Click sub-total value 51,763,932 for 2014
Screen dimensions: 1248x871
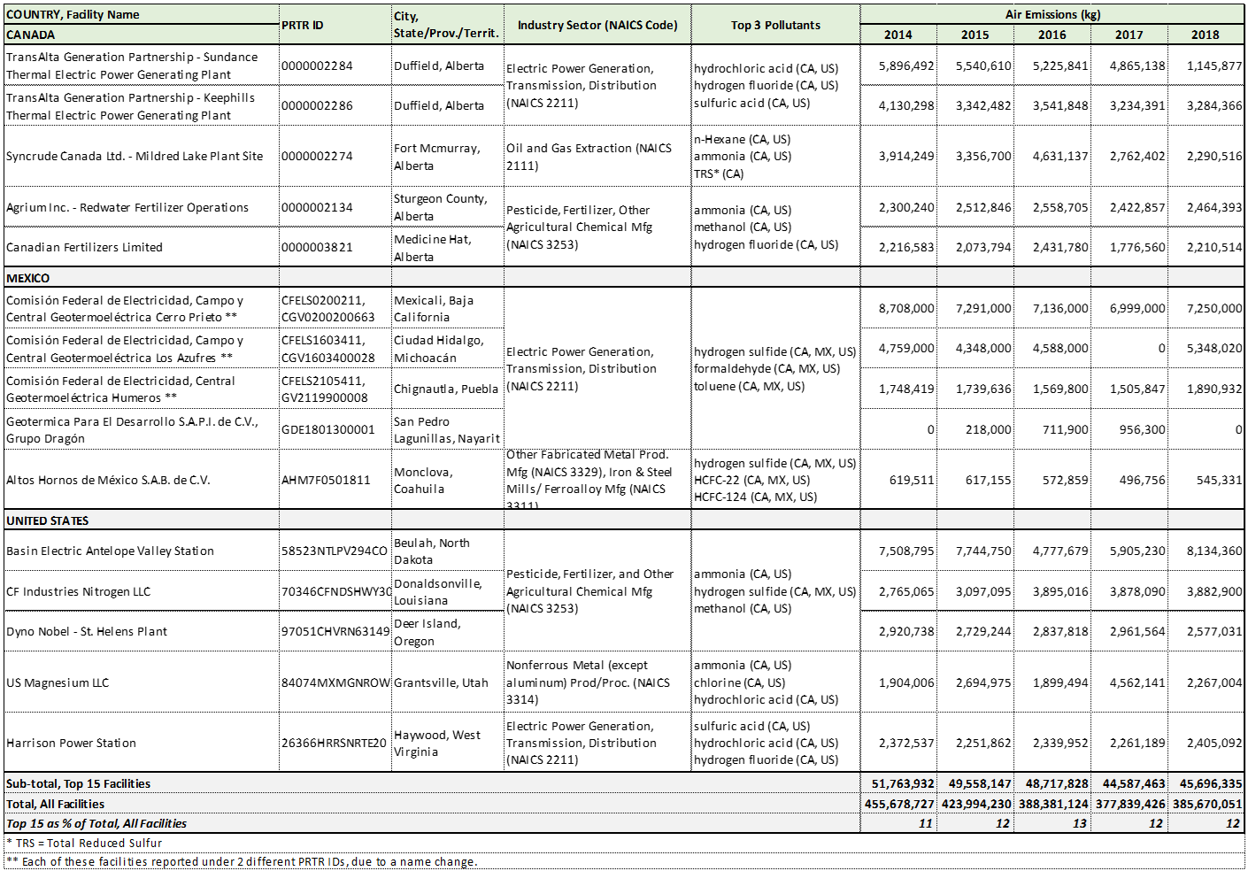[903, 783]
